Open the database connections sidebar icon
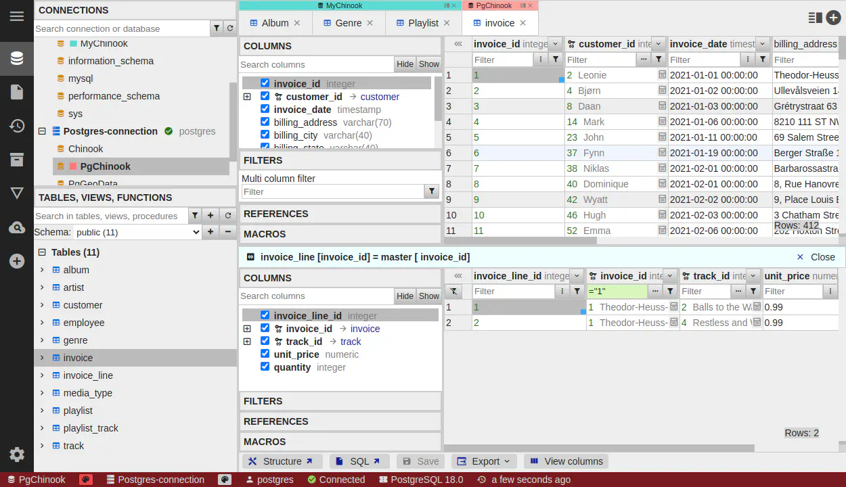The width and height of the screenshot is (846, 487). pos(17,58)
